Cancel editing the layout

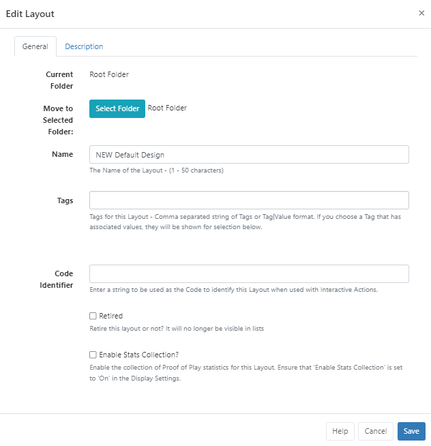[375, 431]
